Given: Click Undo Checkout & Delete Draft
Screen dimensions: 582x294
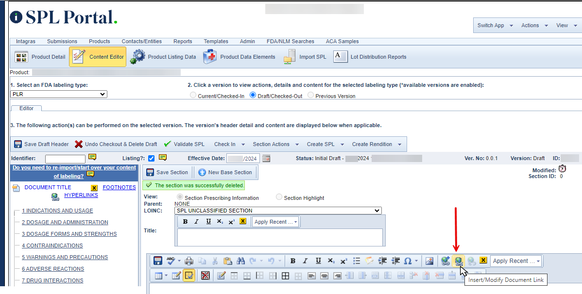Looking at the screenshot, I should tap(116, 144).
